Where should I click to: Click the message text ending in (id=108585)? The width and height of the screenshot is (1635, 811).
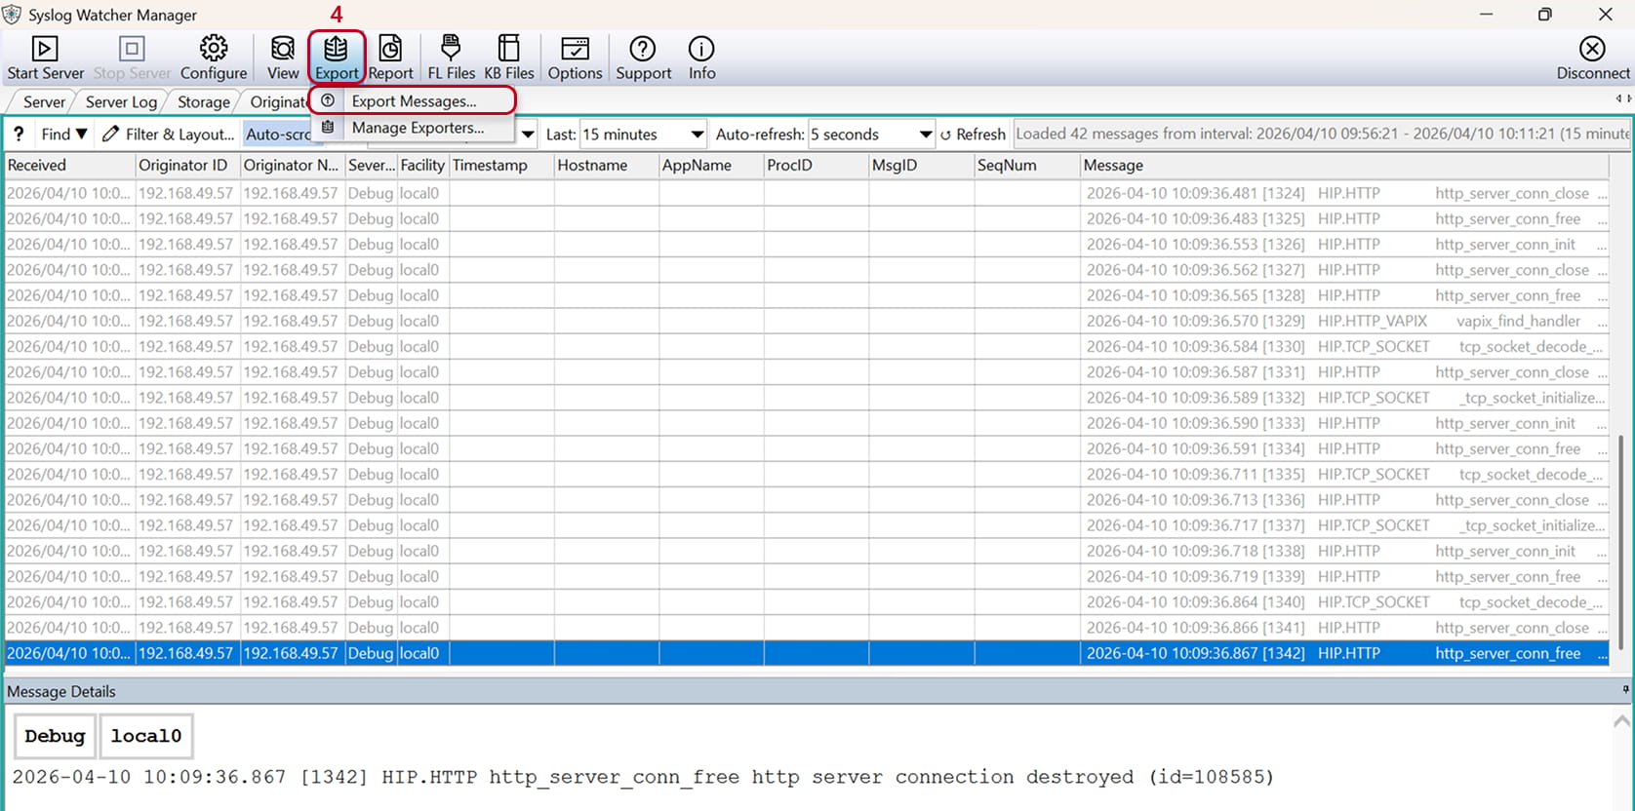coord(643,777)
